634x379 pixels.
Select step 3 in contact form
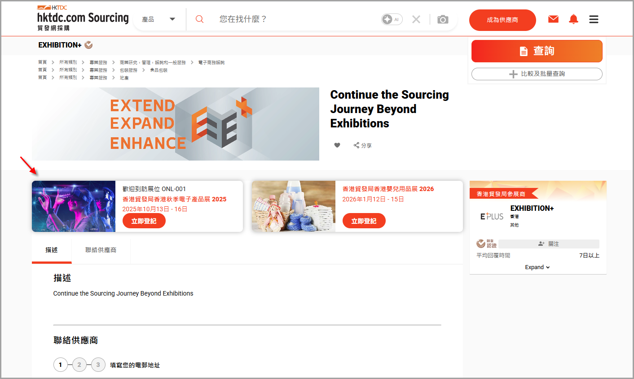98,365
